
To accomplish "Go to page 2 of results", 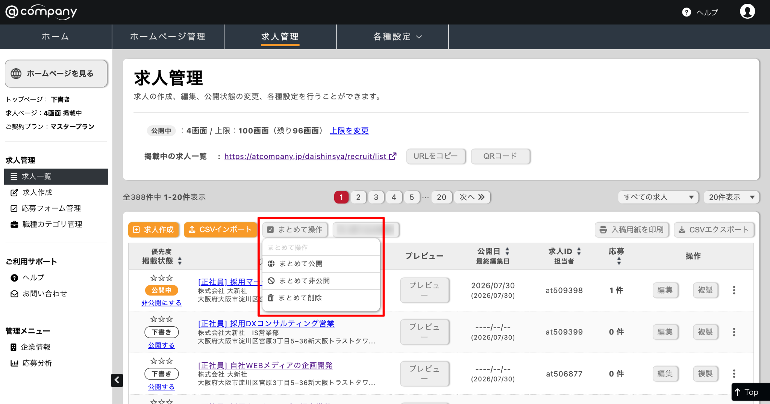I will [x=358, y=197].
